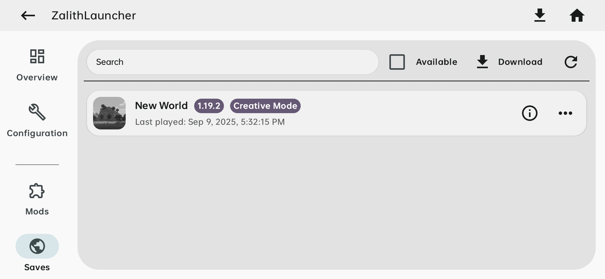Go back using the top-left arrow
Image resolution: width=605 pixels, height=279 pixels.
pyautogui.click(x=28, y=16)
